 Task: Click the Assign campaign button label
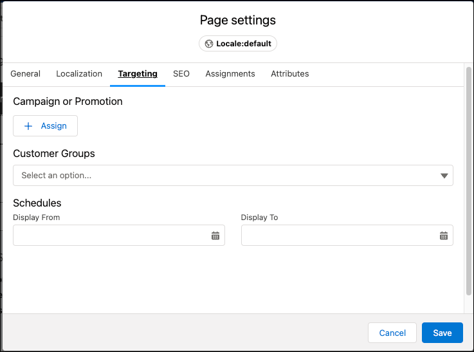coord(54,125)
